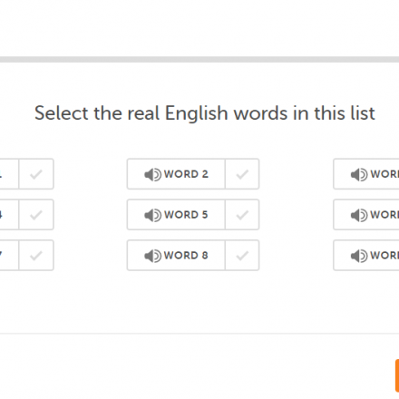This screenshot has height=399, width=399.
Task: Play audio via Word 9's speaker icon
Action: [x=359, y=256]
